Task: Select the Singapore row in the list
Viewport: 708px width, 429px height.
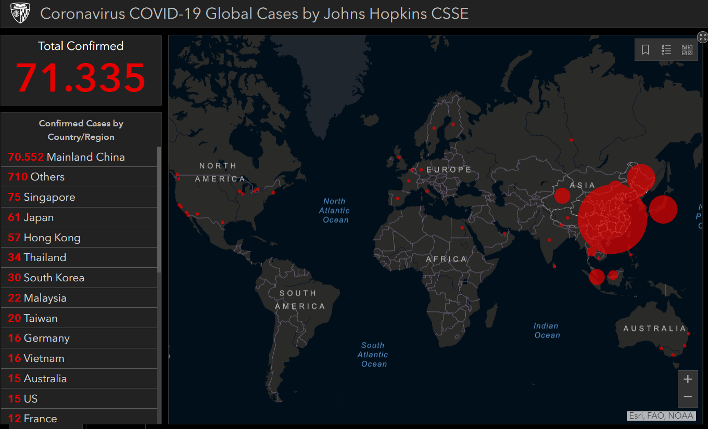Action: pos(79,198)
